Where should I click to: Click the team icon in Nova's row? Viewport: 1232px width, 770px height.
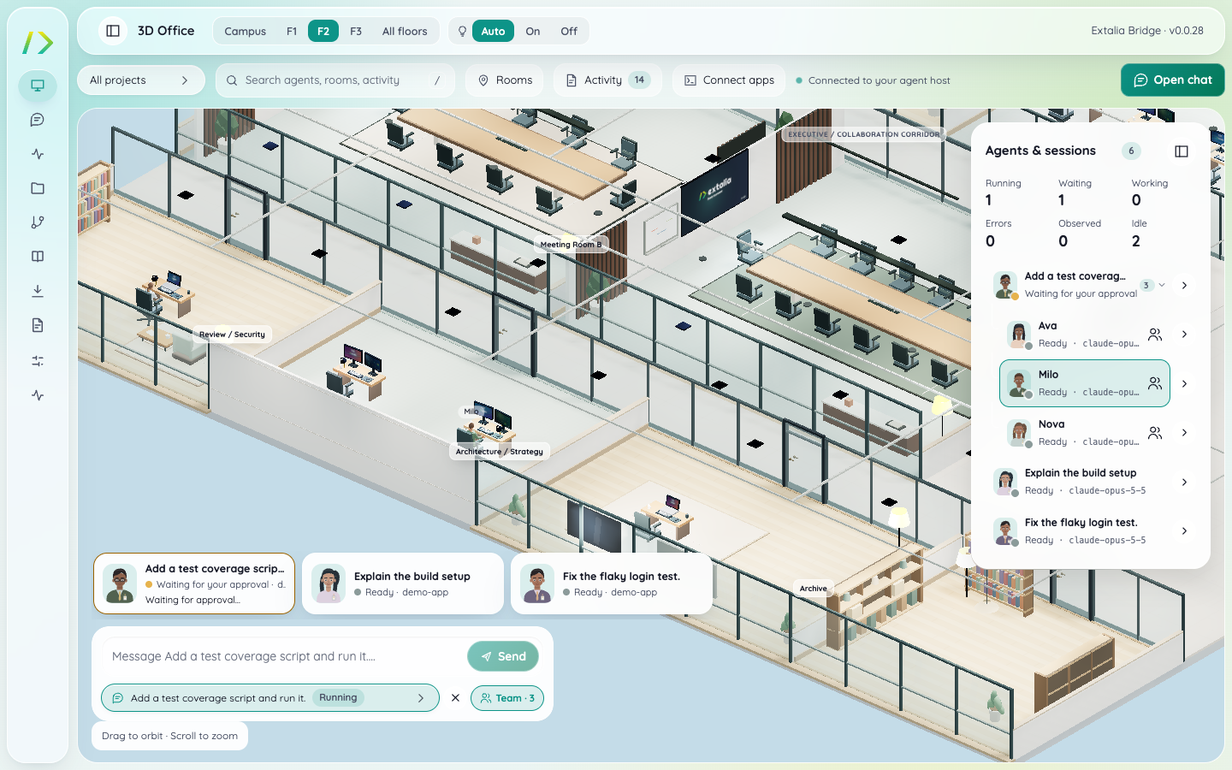tap(1155, 433)
